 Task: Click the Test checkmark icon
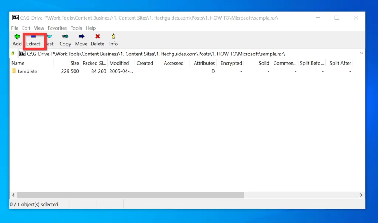[49, 37]
